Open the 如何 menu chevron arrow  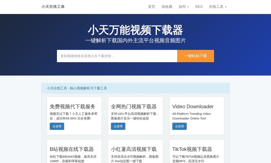tap(188, 7)
